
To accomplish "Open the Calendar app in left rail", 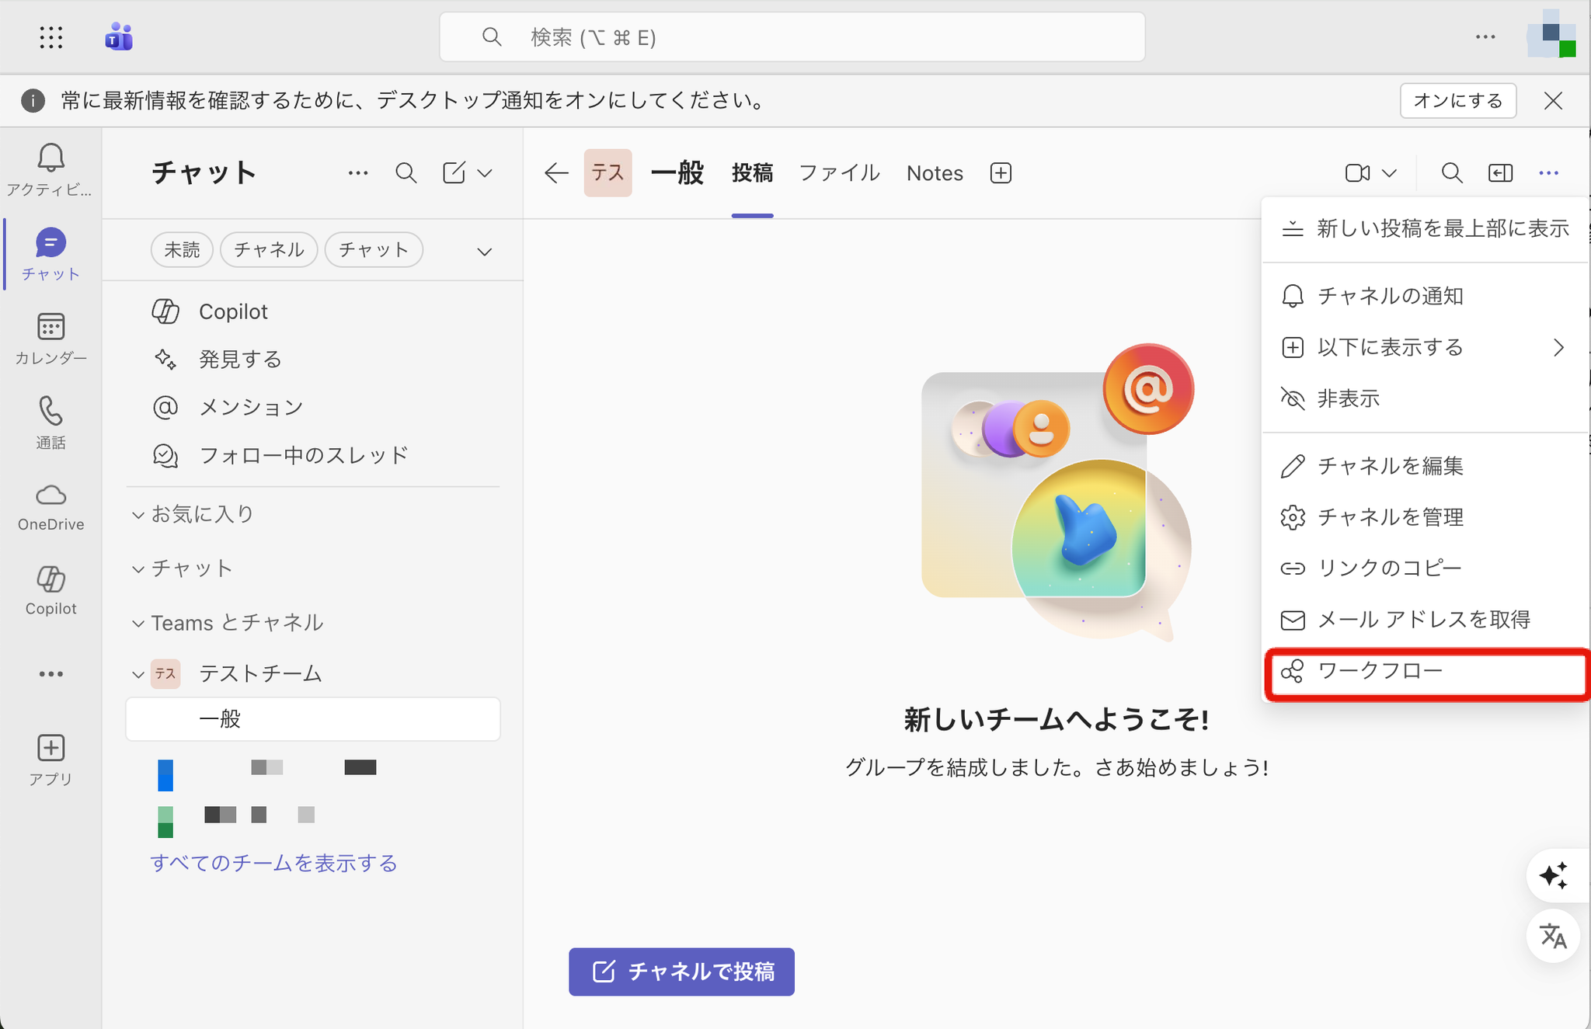I will point(50,328).
